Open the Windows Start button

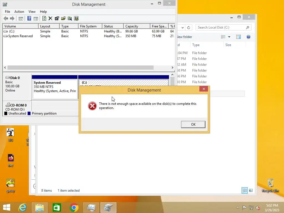7,207
